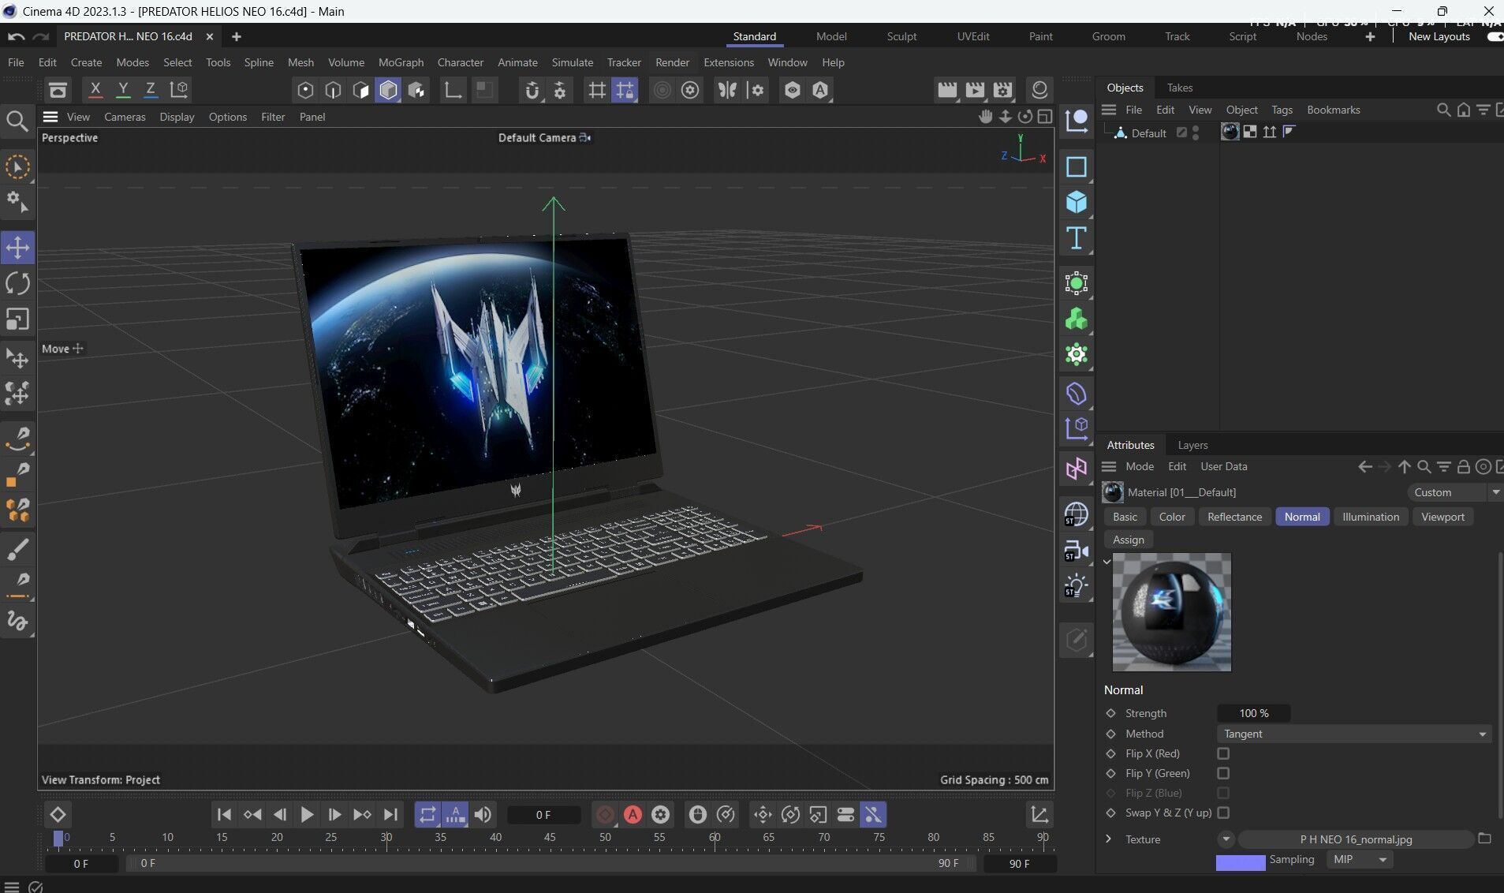The height and width of the screenshot is (893, 1504).
Task: Open the viewport hamburger menu
Action: click(50, 117)
